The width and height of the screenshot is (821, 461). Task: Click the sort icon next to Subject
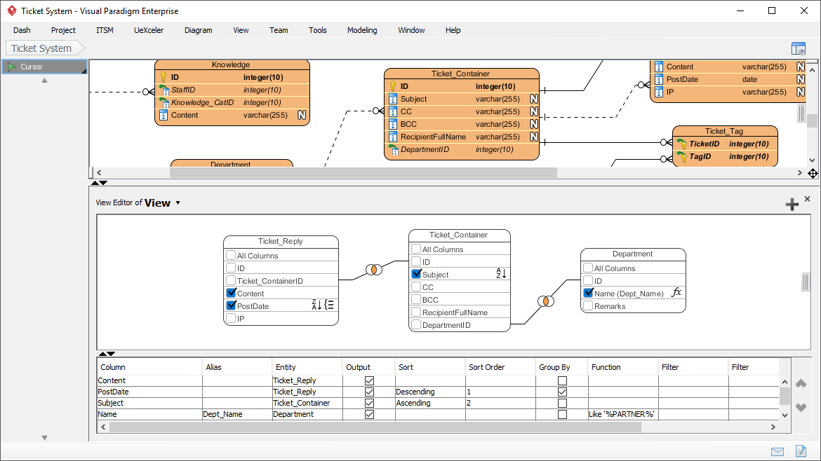(x=501, y=274)
